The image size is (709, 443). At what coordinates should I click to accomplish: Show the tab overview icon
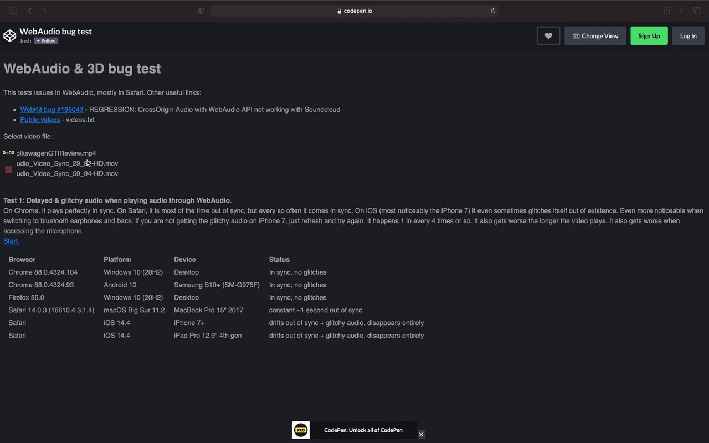coord(697,11)
